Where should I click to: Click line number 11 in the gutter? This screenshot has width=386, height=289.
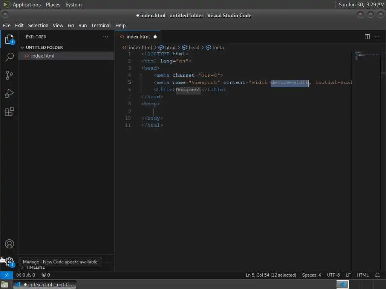click(x=128, y=125)
